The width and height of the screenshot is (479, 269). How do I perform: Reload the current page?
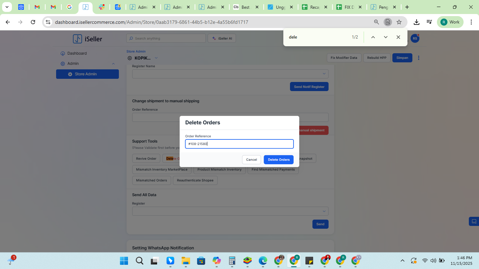tap(33, 22)
